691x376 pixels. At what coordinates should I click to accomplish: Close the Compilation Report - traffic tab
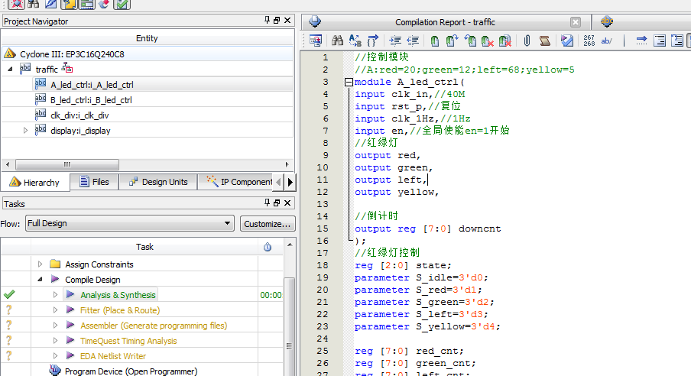(x=575, y=22)
